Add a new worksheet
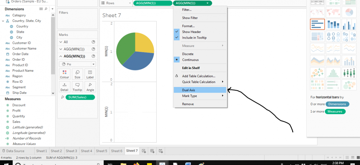This screenshot has height=165, width=360. (144, 151)
